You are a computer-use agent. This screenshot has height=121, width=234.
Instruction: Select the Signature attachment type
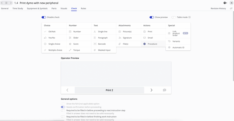[128, 38]
